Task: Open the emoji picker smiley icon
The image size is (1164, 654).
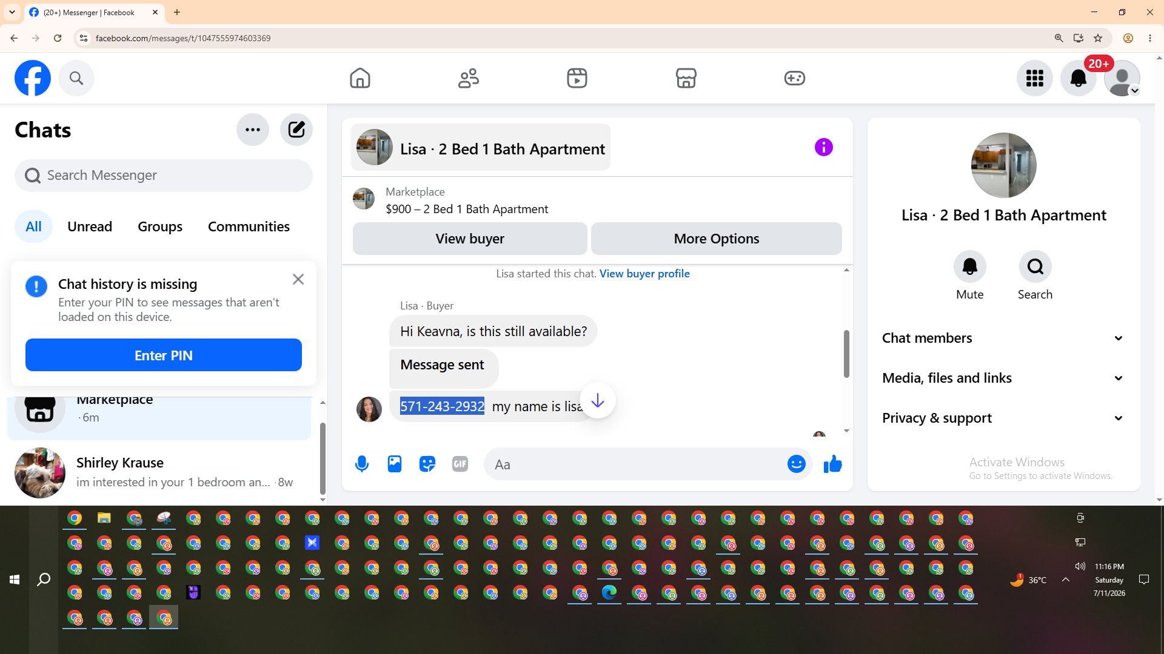Action: point(797,464)
